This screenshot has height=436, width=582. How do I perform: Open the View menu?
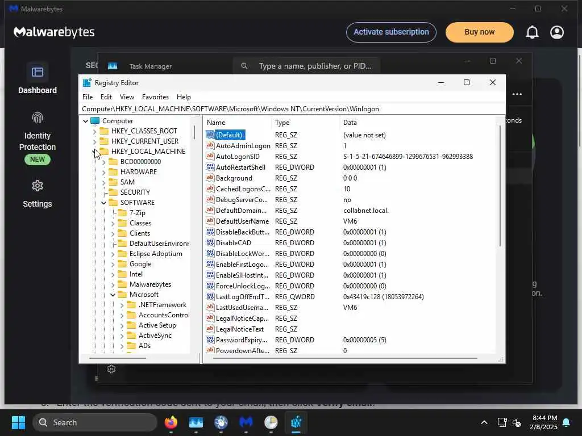[127, 97]
